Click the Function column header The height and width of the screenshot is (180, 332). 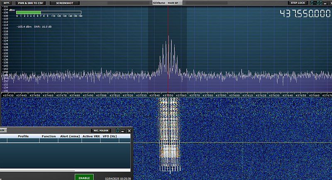coord(49,136)
